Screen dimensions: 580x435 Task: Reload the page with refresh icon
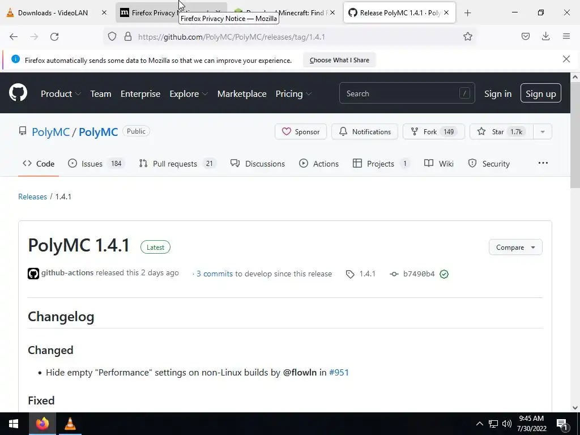(x=54, y=37)
